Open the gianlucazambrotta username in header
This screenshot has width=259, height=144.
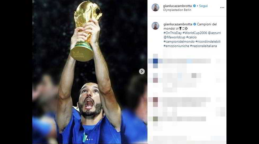[x=177, y=6]
